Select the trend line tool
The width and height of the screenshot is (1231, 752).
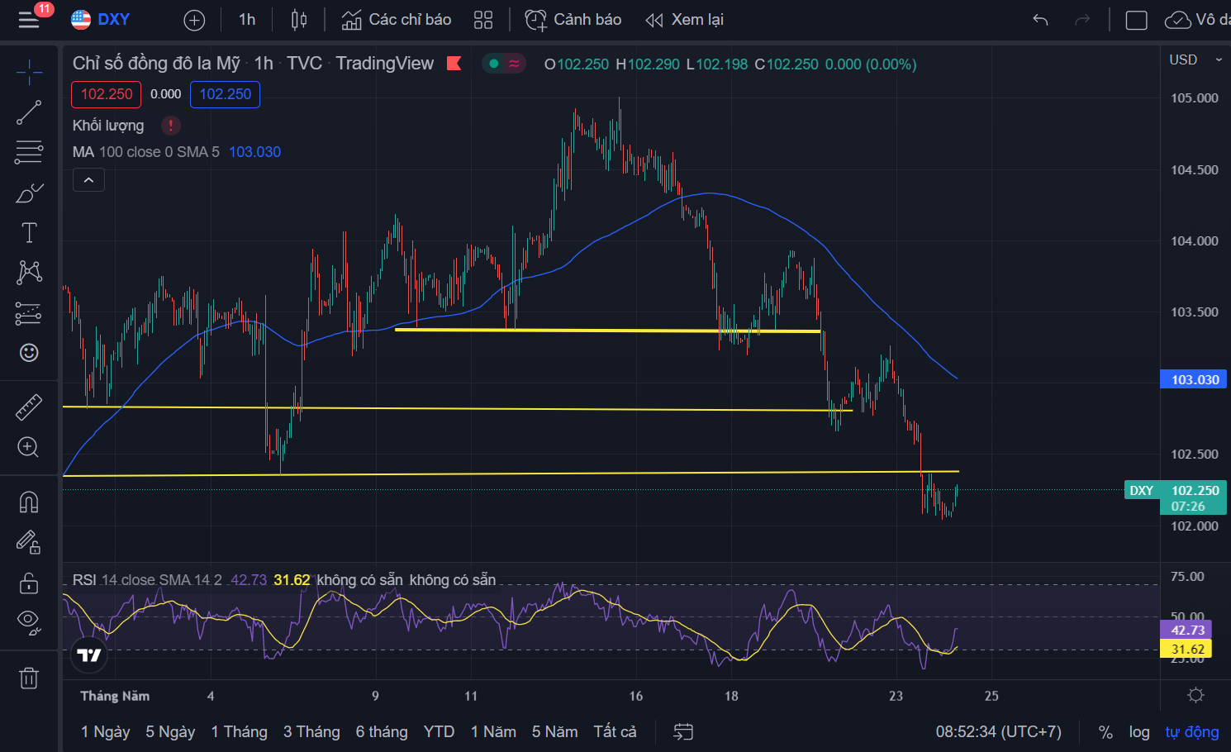pyautogui.click(x=29, y=112)
